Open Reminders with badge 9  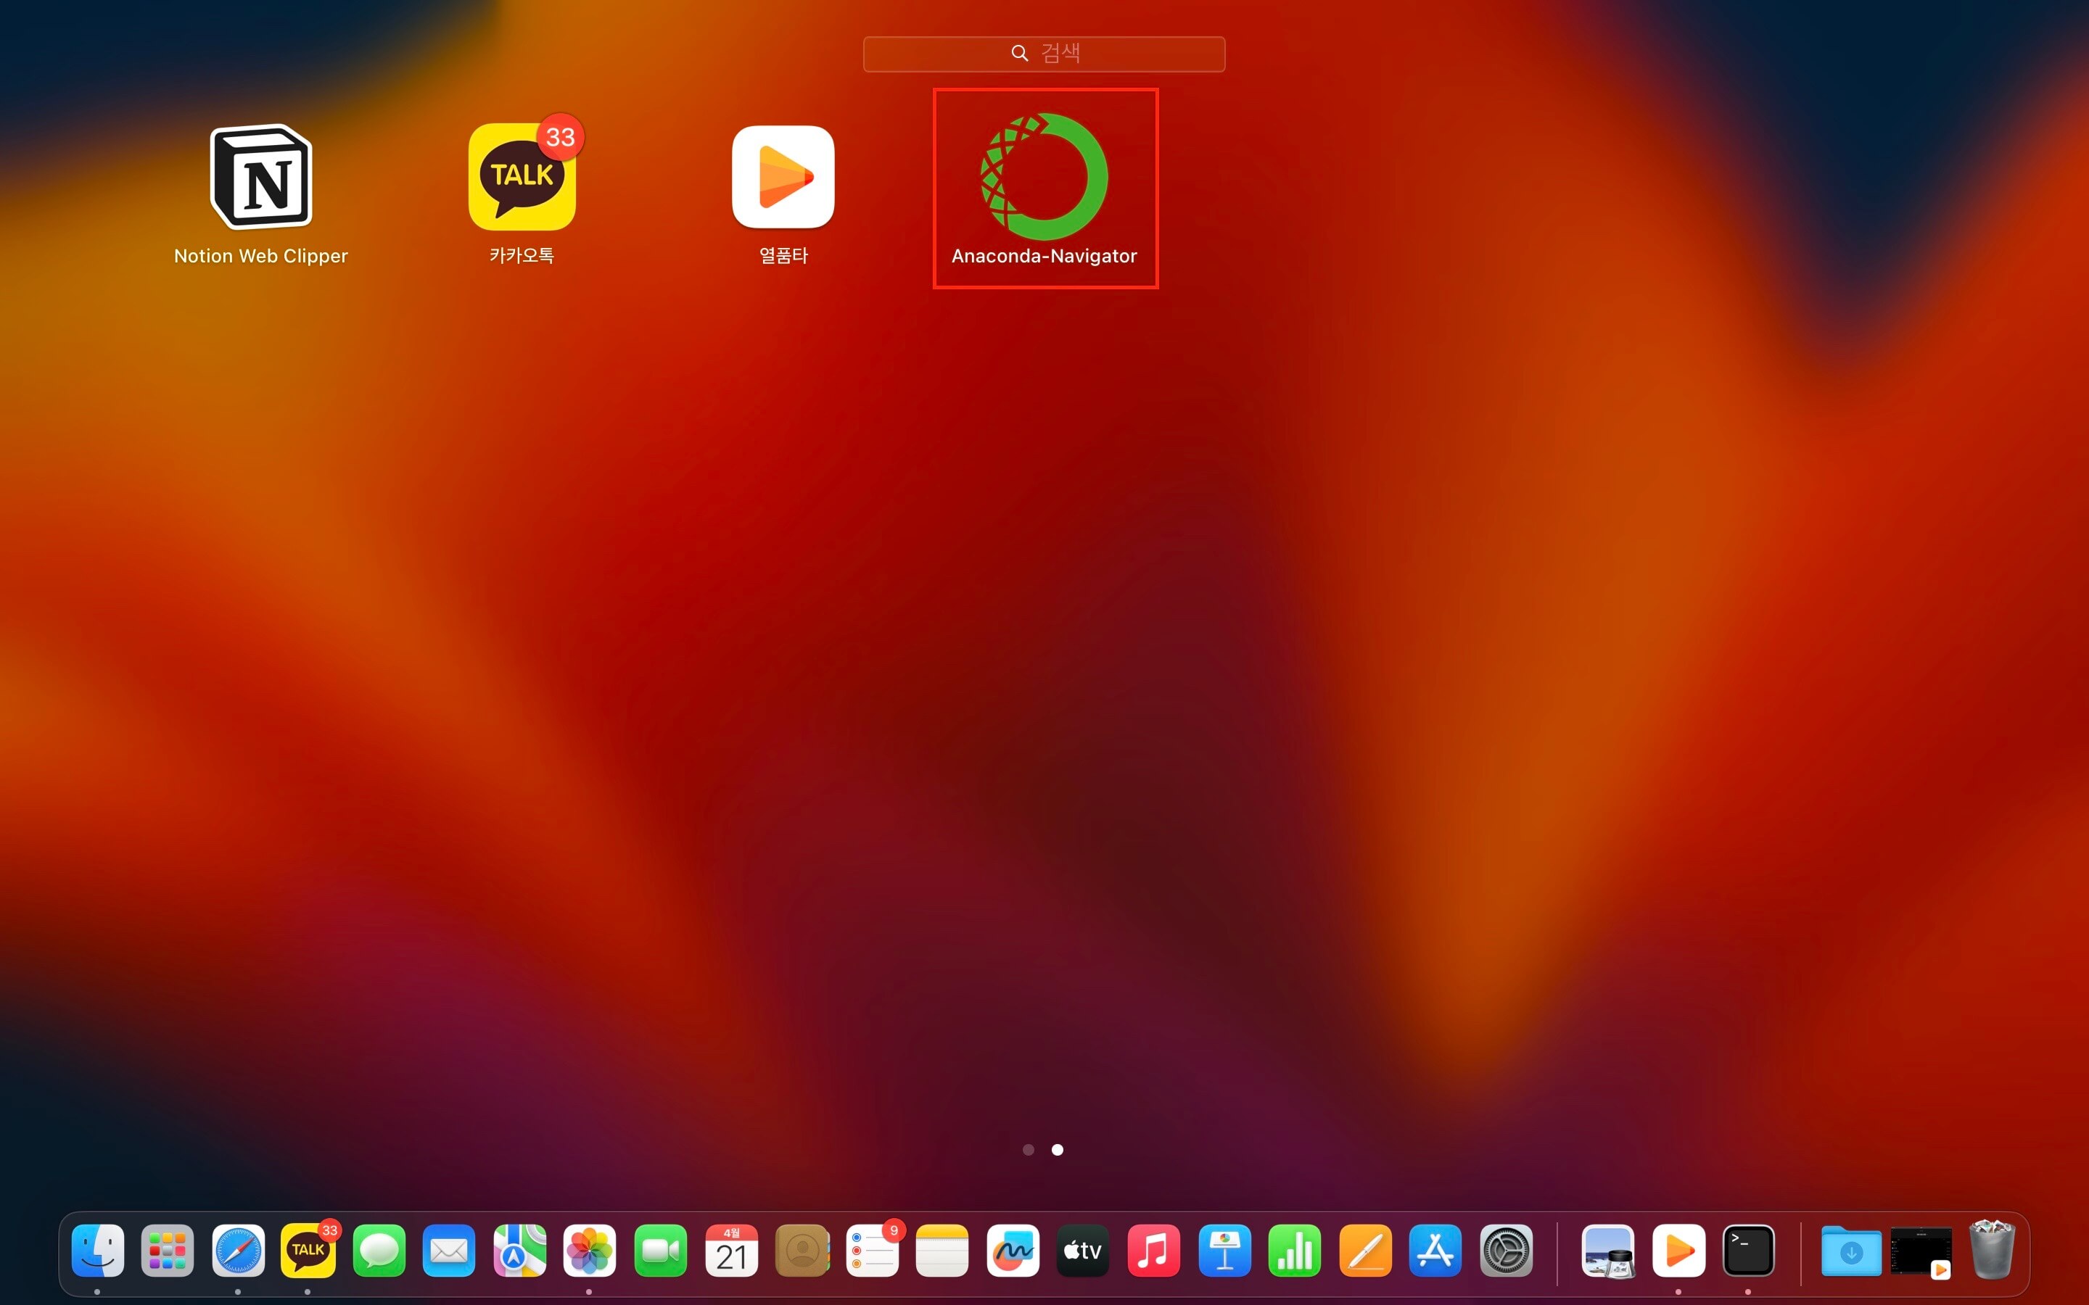[x=872, y=1250]
